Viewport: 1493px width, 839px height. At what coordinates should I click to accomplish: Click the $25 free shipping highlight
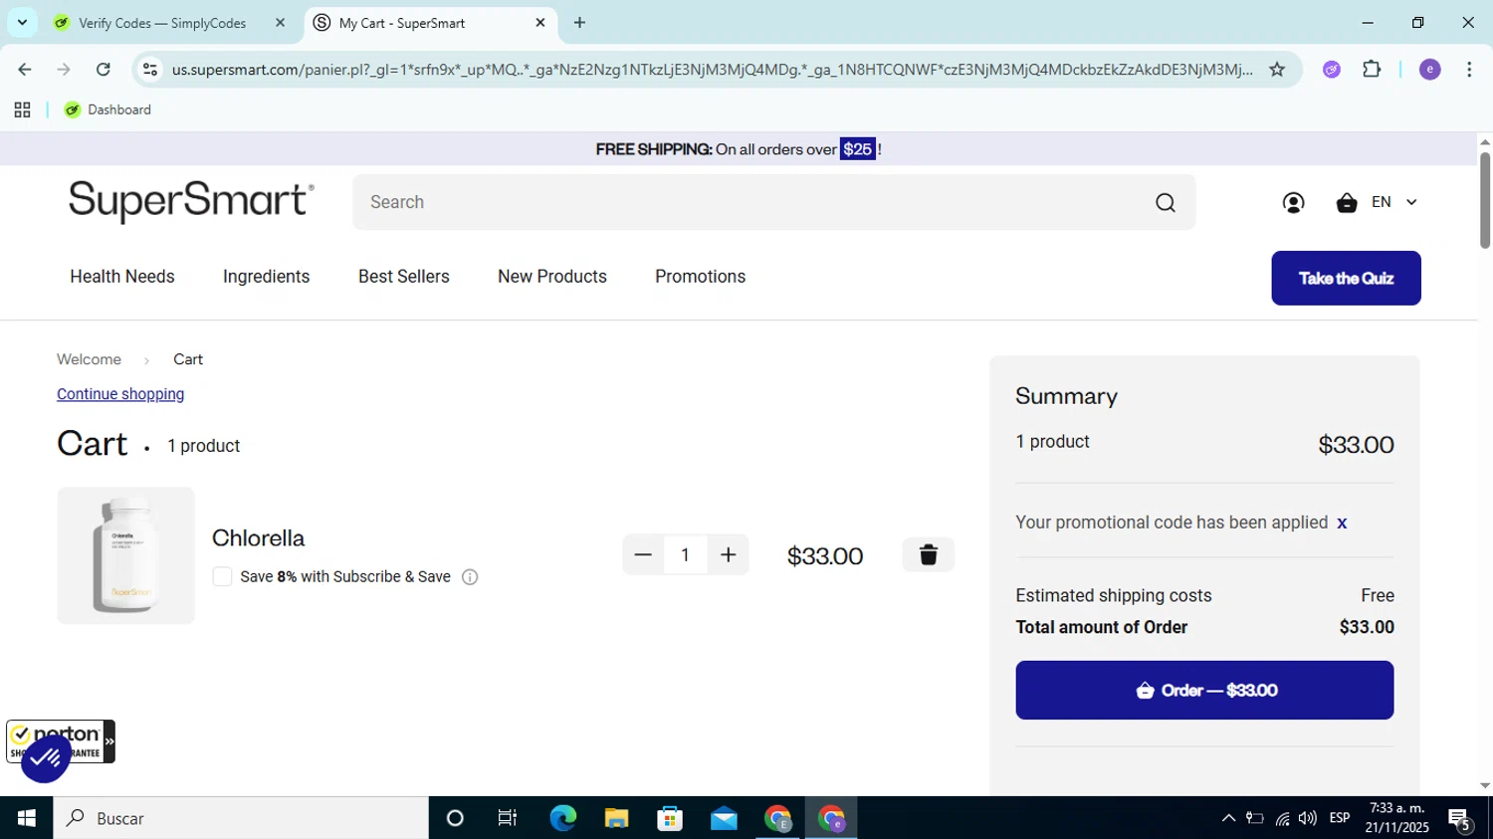click(858, 149)
